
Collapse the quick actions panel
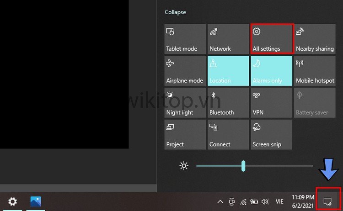coord(175,12)
